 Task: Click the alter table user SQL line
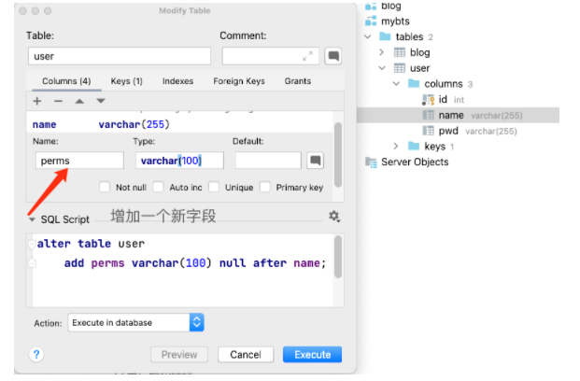91,244
